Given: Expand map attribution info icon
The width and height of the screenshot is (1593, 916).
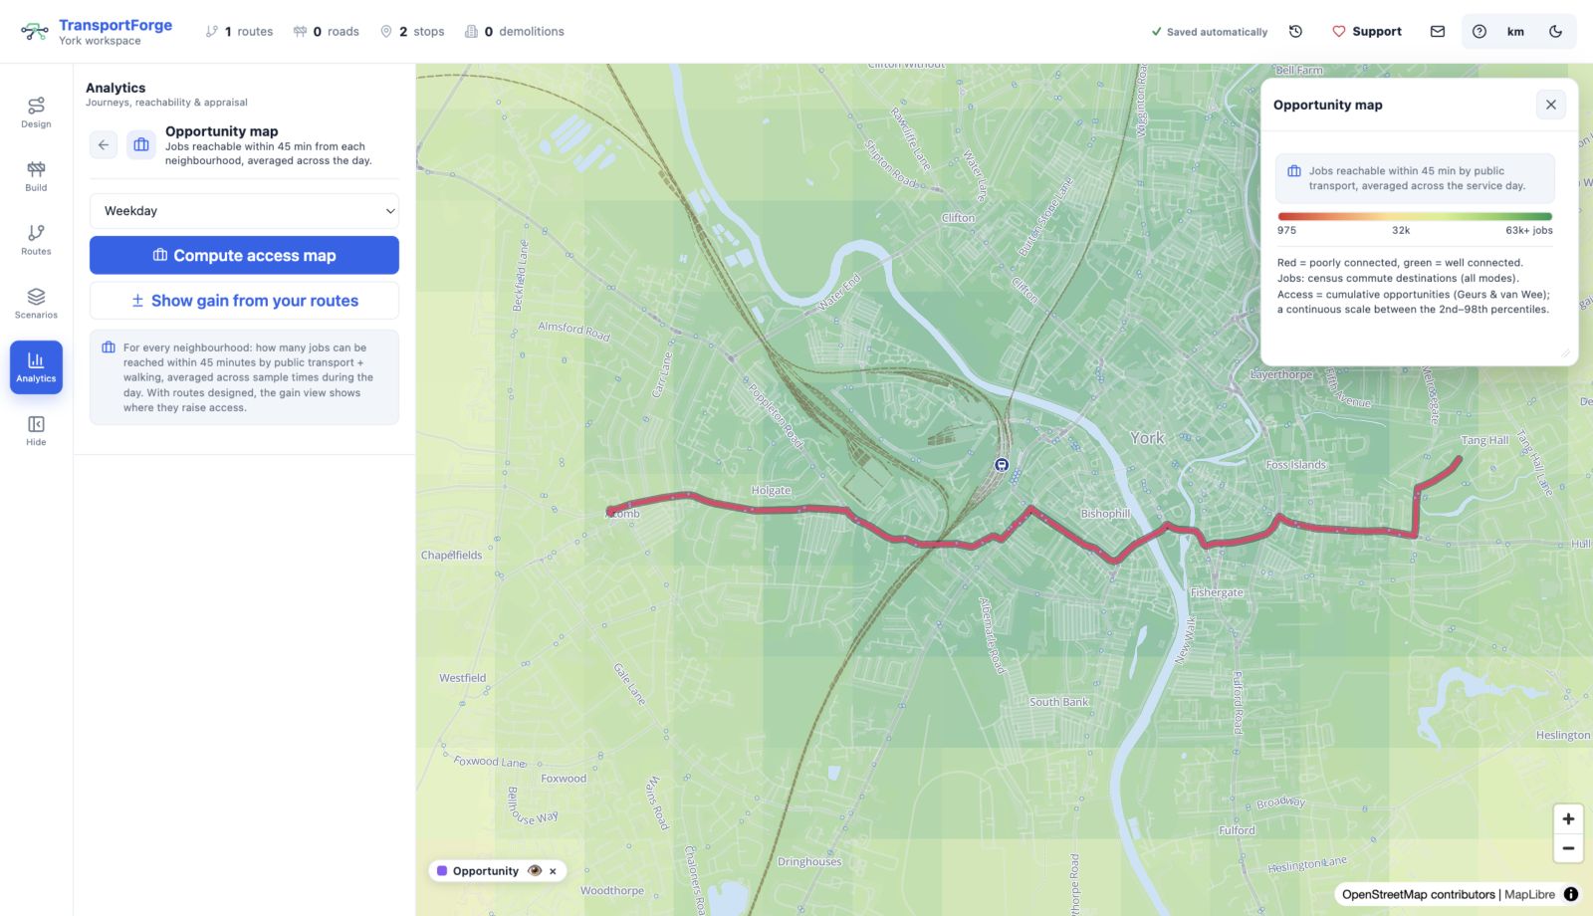Looking at the screenshot, I should click(x=1571, y=894).
